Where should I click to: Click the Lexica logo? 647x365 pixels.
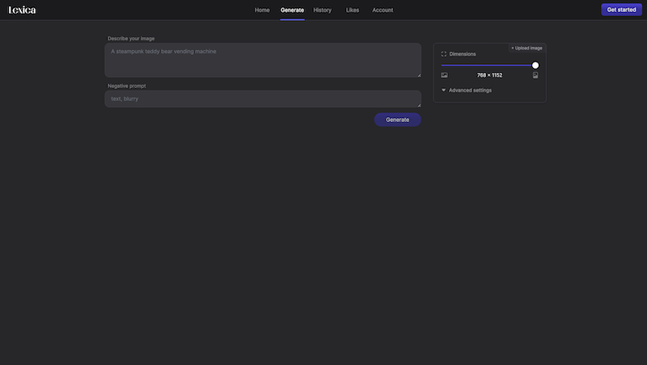click(22, 10)
